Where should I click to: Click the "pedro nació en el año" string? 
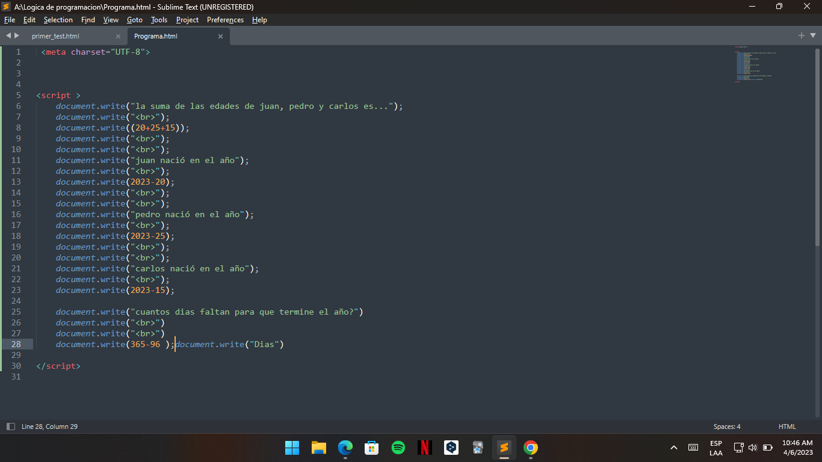coord(190,214)
